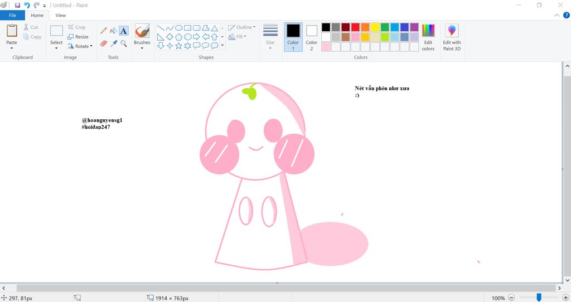The width and height of the screenshot is (571, 302).
Task: Select the Color picker eyedropper tool
Action: tap(114, 43)
